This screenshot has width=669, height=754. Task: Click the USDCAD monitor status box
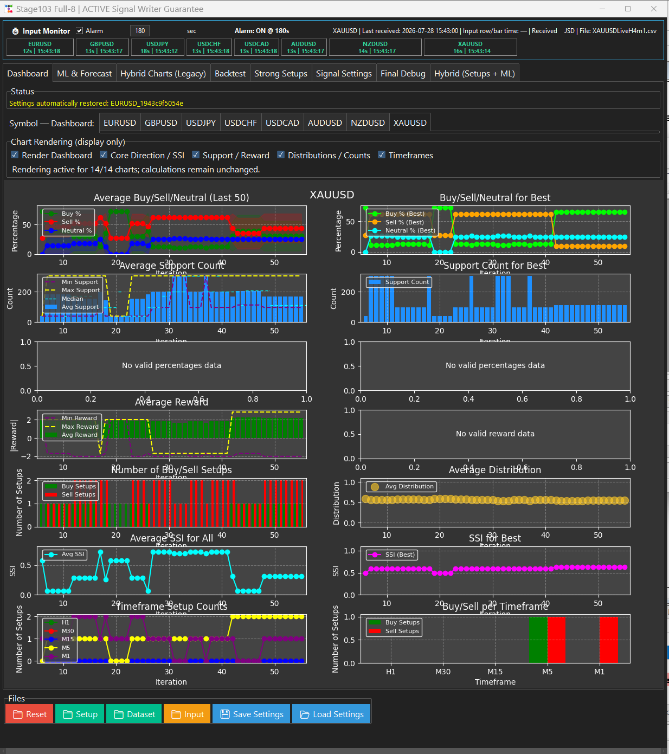[x=256, y=47]
